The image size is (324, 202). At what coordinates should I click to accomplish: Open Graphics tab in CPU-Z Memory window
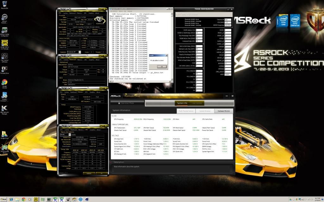pos(92,92)
